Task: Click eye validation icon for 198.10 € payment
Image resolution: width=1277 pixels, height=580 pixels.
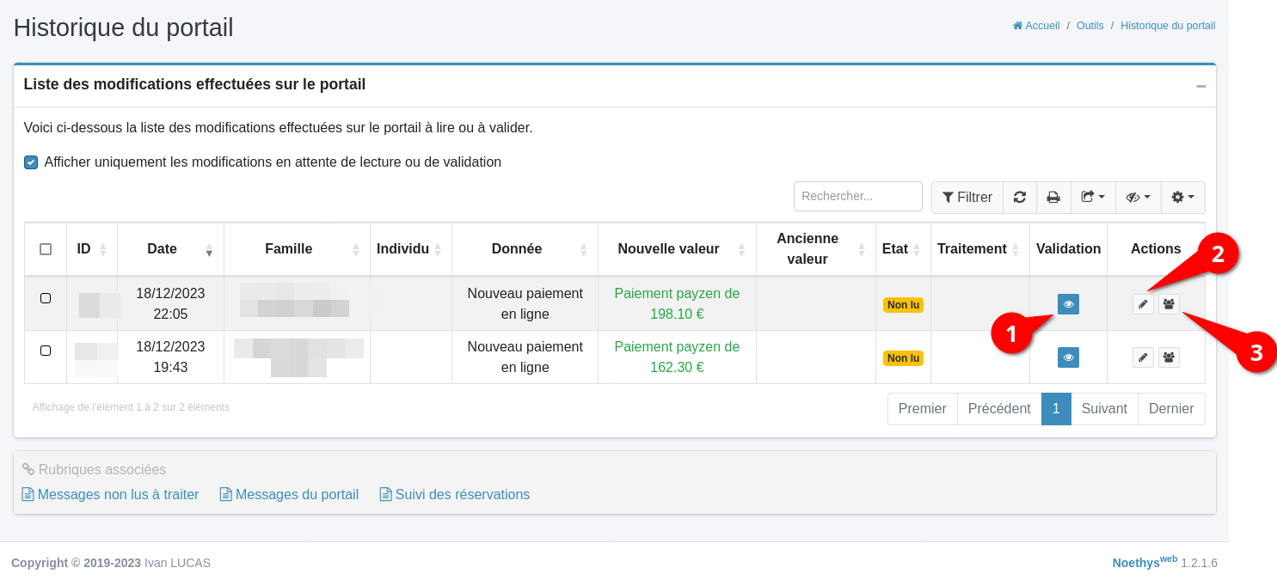Action: 1068,304
